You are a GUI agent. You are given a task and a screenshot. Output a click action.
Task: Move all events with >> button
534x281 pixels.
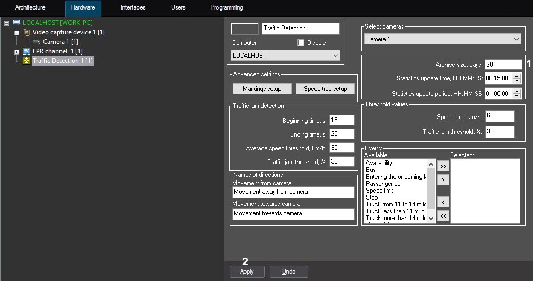[443, 166]
